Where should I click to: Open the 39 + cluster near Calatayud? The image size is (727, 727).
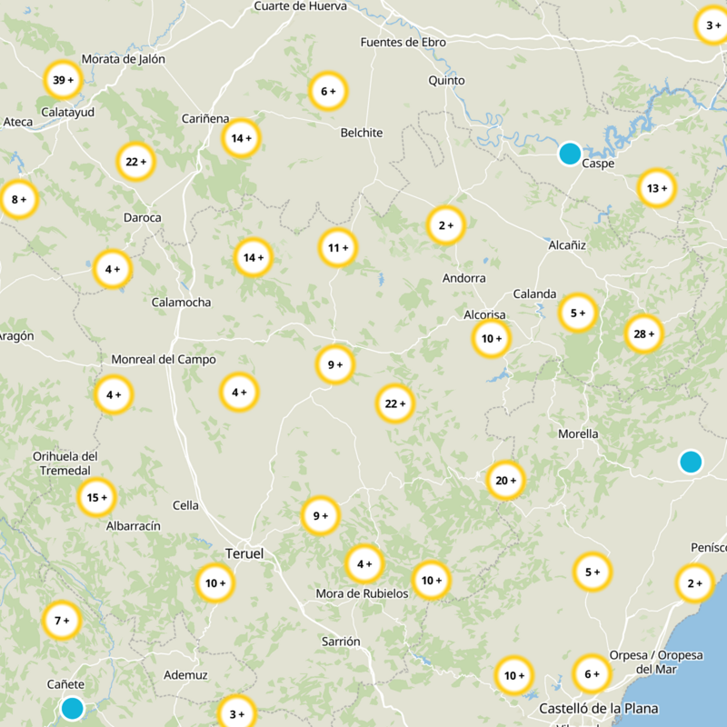pyautogui.click(x=63, y=80)
